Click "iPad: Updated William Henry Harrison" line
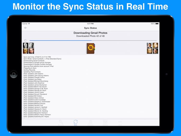181x136 pixels. [37, 115]
